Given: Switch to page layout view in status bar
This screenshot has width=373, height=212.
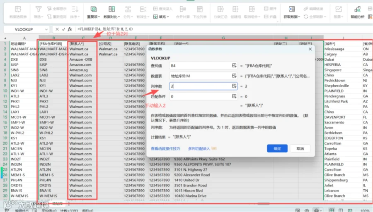Looking at the screenshot, I should point(341,210).
